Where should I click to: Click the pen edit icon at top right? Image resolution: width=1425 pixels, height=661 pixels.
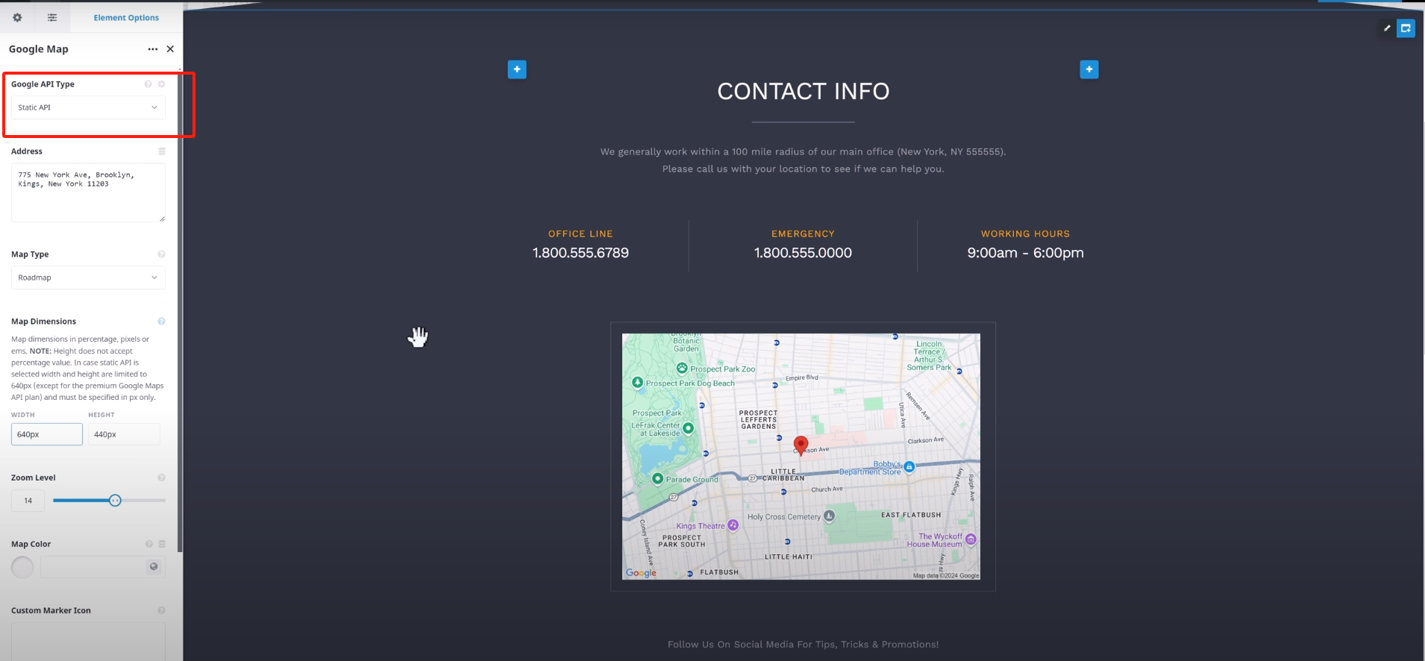(1387, 28)
